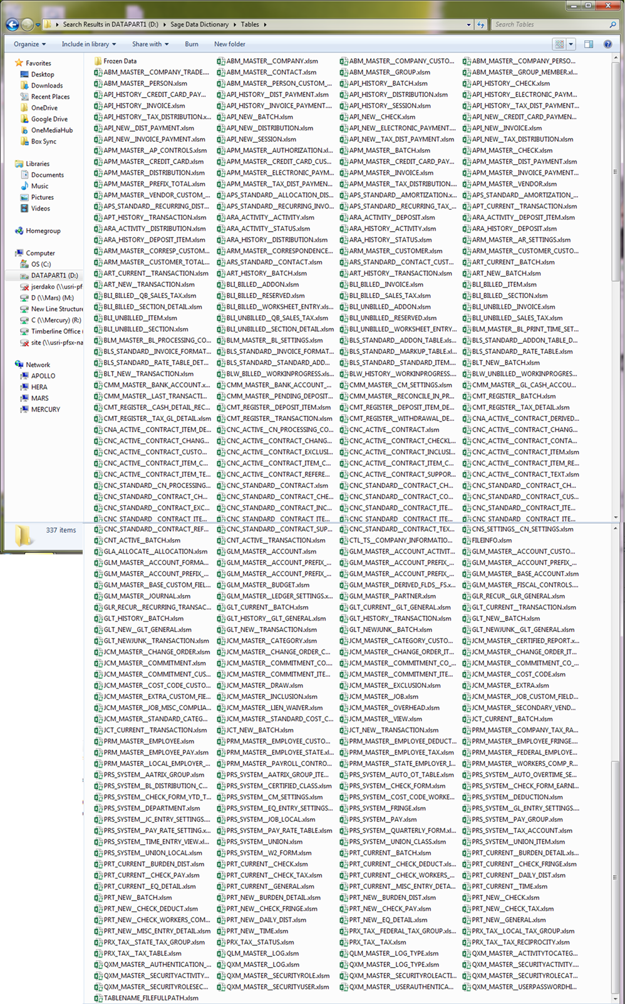Screen dimensions: 625x1004
Task: Click the Burn toolbar button
Action: pyautogui.click(x=192, y=44)
